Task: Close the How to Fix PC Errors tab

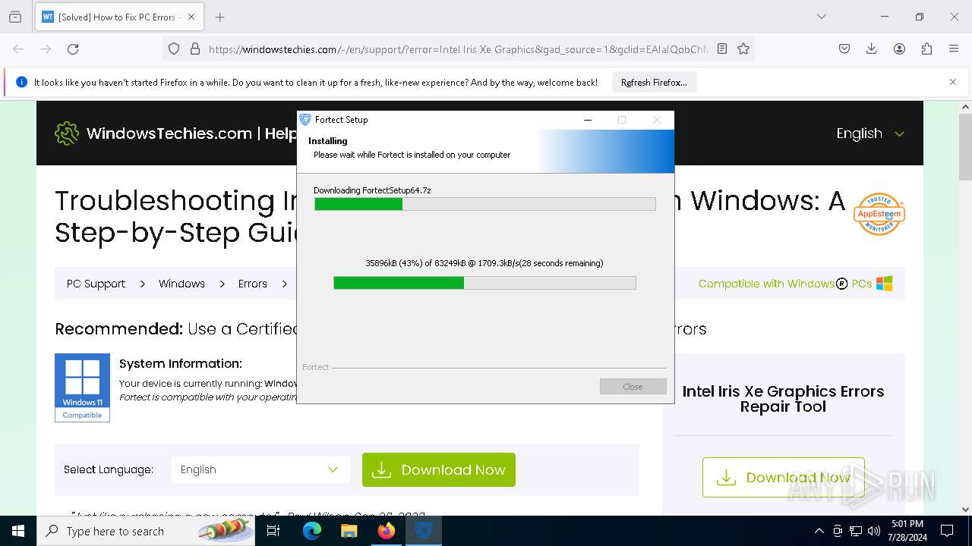Action: (191, 17)
